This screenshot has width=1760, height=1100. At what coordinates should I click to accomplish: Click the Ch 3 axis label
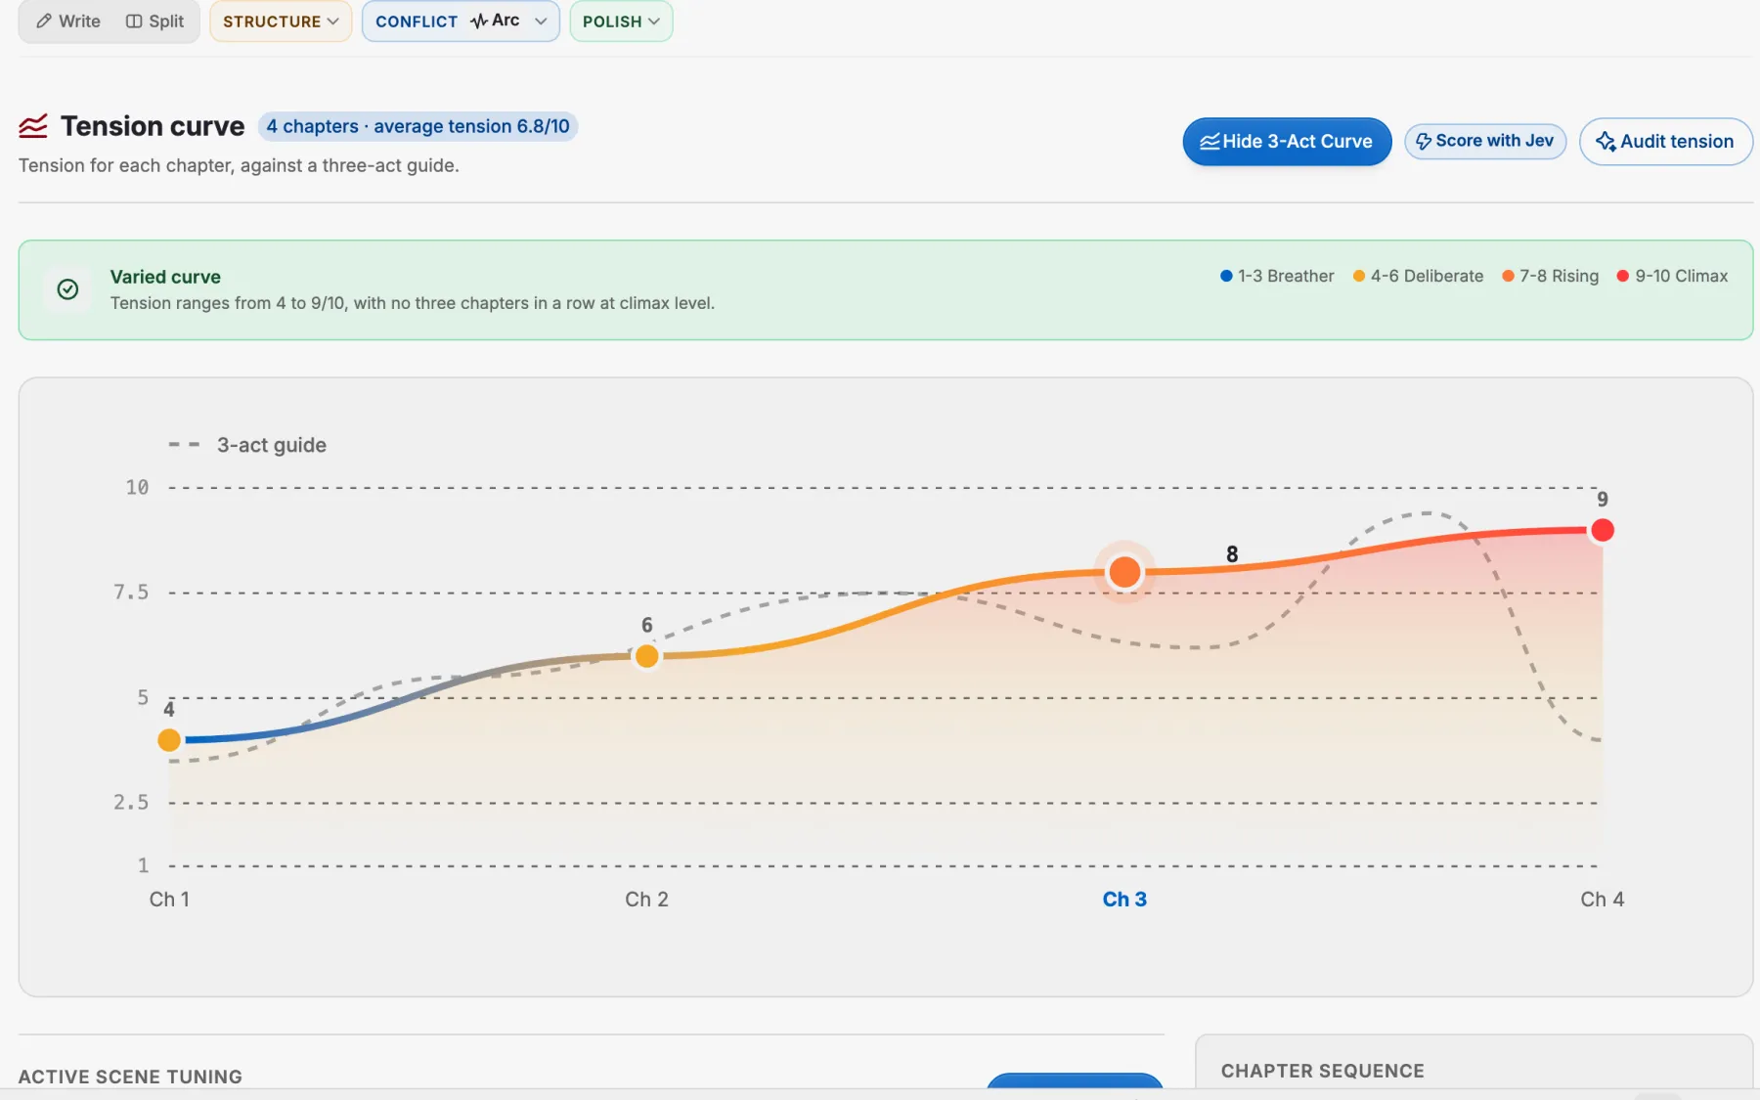pos(1124,900)
